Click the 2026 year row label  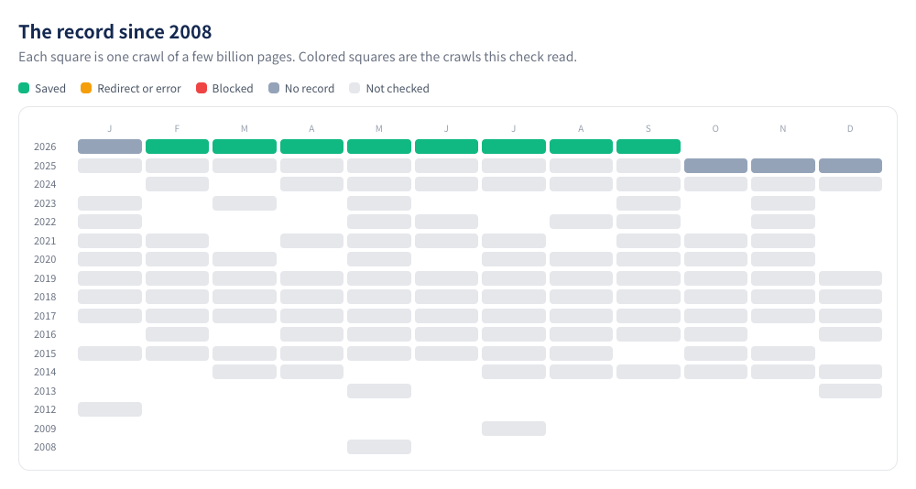(x=45, y=147)
